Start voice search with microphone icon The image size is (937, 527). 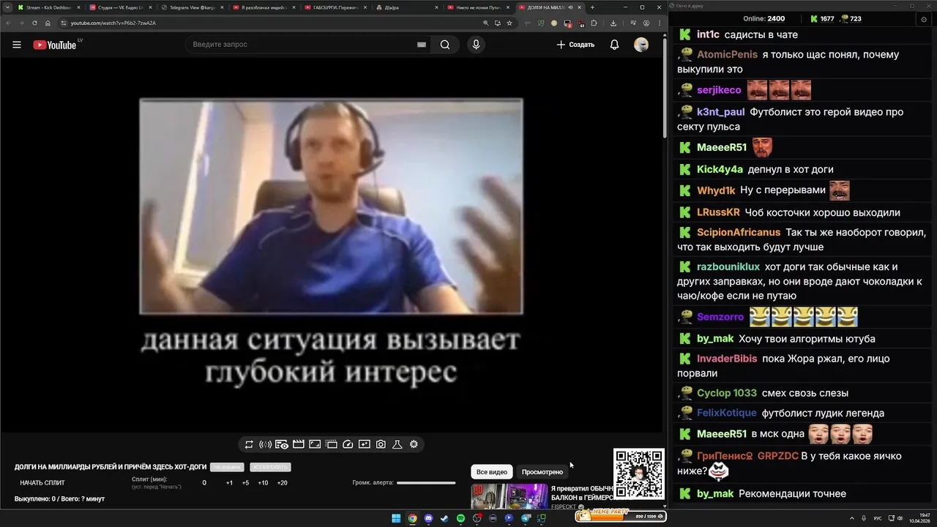(476, 45)
